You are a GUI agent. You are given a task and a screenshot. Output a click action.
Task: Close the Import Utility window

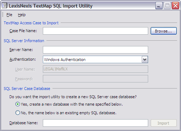(x=175, y=6)
